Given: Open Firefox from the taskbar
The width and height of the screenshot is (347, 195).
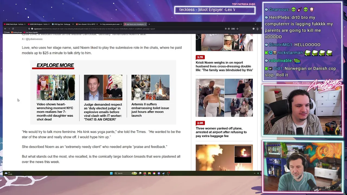Looking at the screenshot, I should 144,173.
